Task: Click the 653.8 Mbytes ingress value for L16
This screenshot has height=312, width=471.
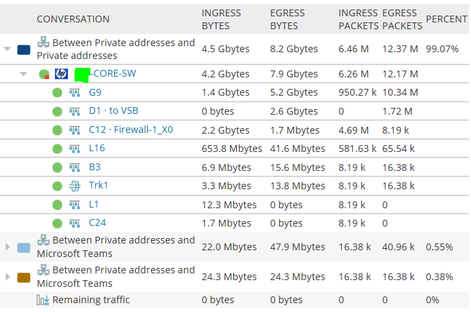Action: coord(232,149)
